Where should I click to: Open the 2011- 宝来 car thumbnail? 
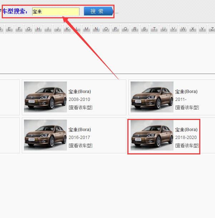(x=152, y=97)
